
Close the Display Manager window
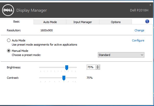tap(150, 5)
